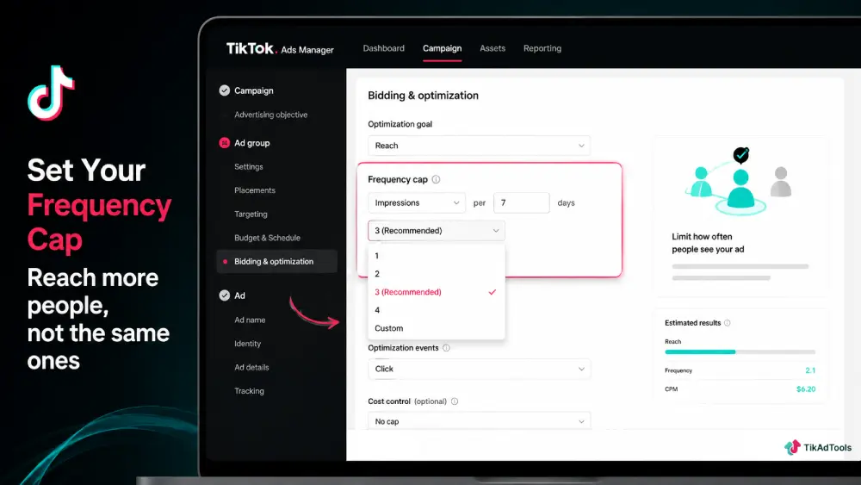Click the Optimization events info icon
This screenshot has height=485, width=861.
pos(446,348)
